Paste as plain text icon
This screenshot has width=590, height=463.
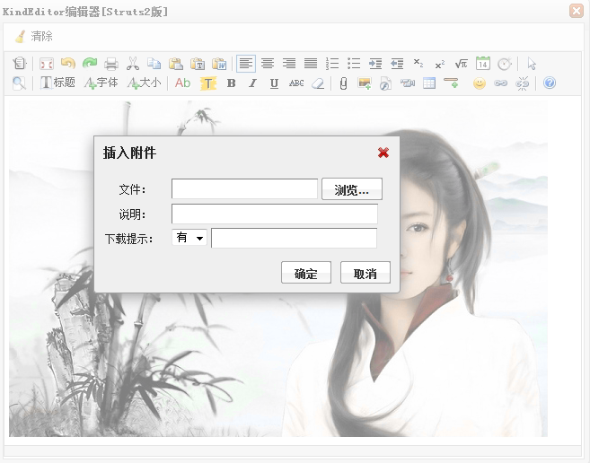pos(198,63)
